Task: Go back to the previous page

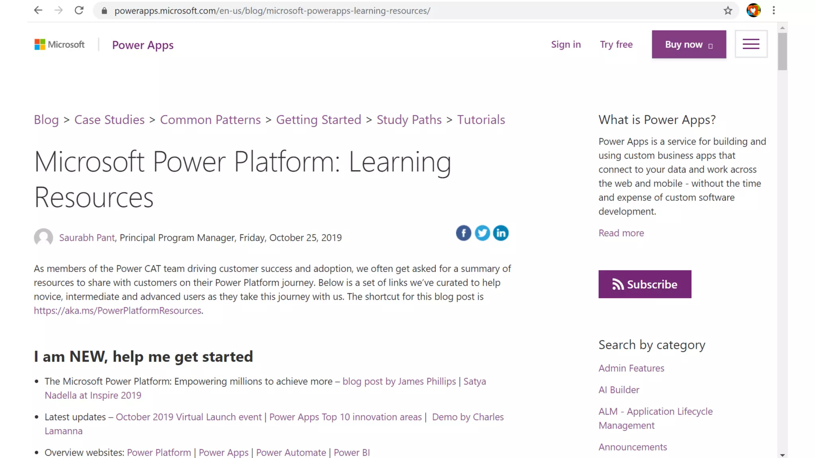Action: click(x=38, y=11)
